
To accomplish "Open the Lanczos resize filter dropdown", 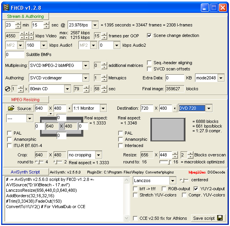I will 173,180.
